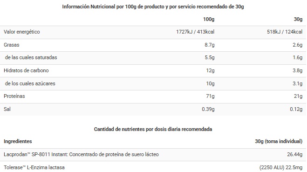The width and height of the screenshot is (307, 172).
Task: Click the Valor energético row label
Action: point(22,32)
